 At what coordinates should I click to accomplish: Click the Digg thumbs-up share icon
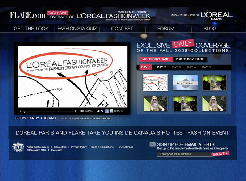tap(98, 111)
